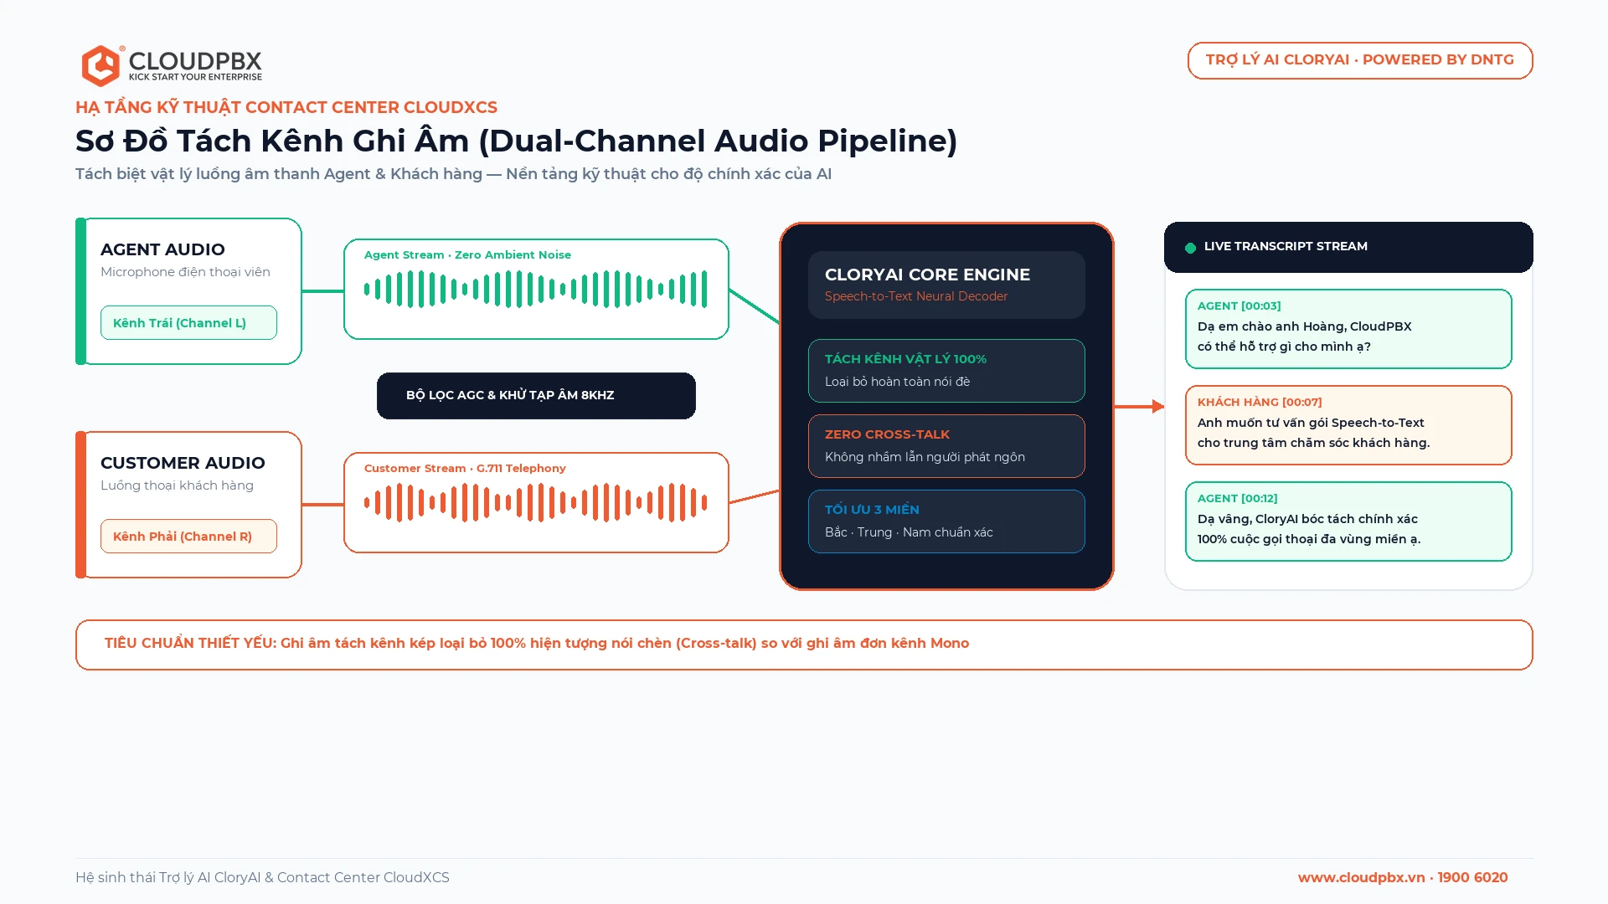This screenshot has height=904, width=1608.
Task: Click the Microphone điện thoại viên text
Action: pos(185,272)
